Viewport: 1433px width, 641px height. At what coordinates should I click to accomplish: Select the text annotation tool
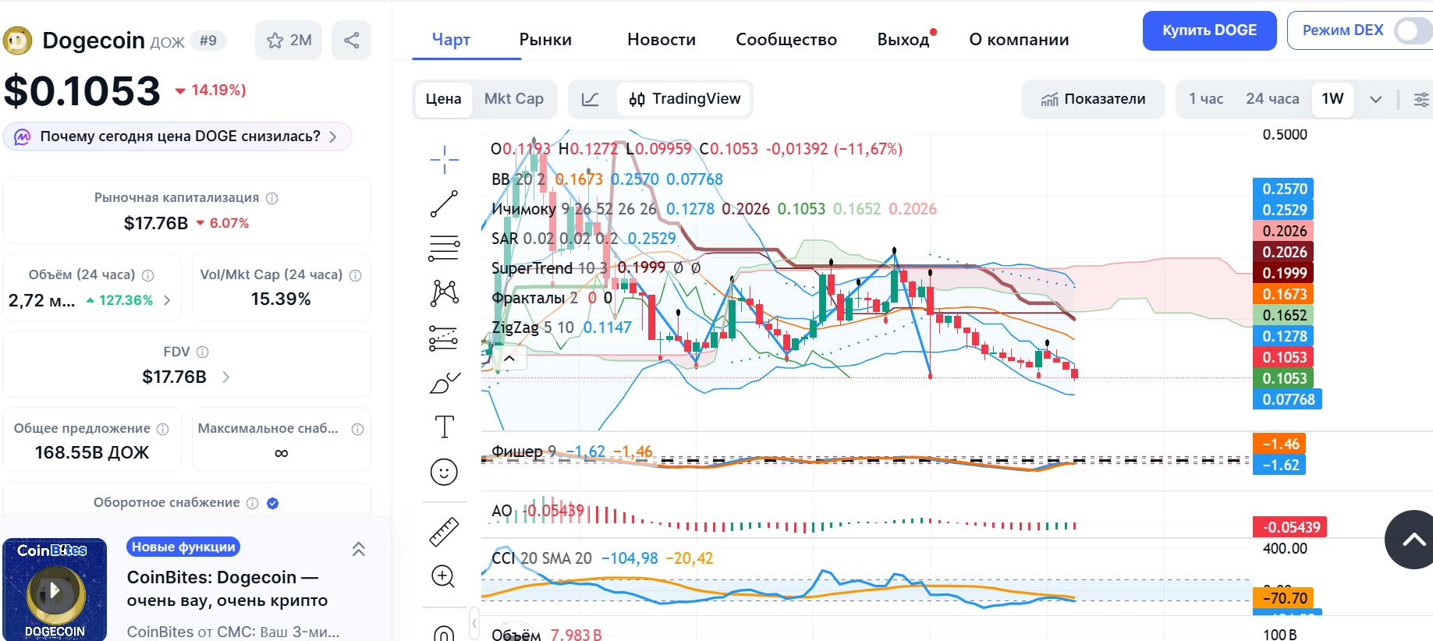[445, 427]
